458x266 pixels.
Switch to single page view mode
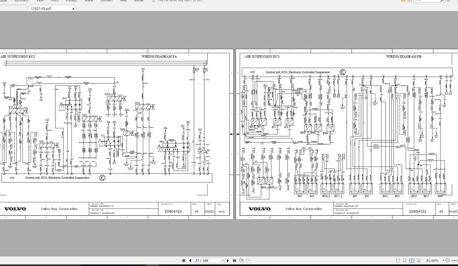(x=398, y=261)
